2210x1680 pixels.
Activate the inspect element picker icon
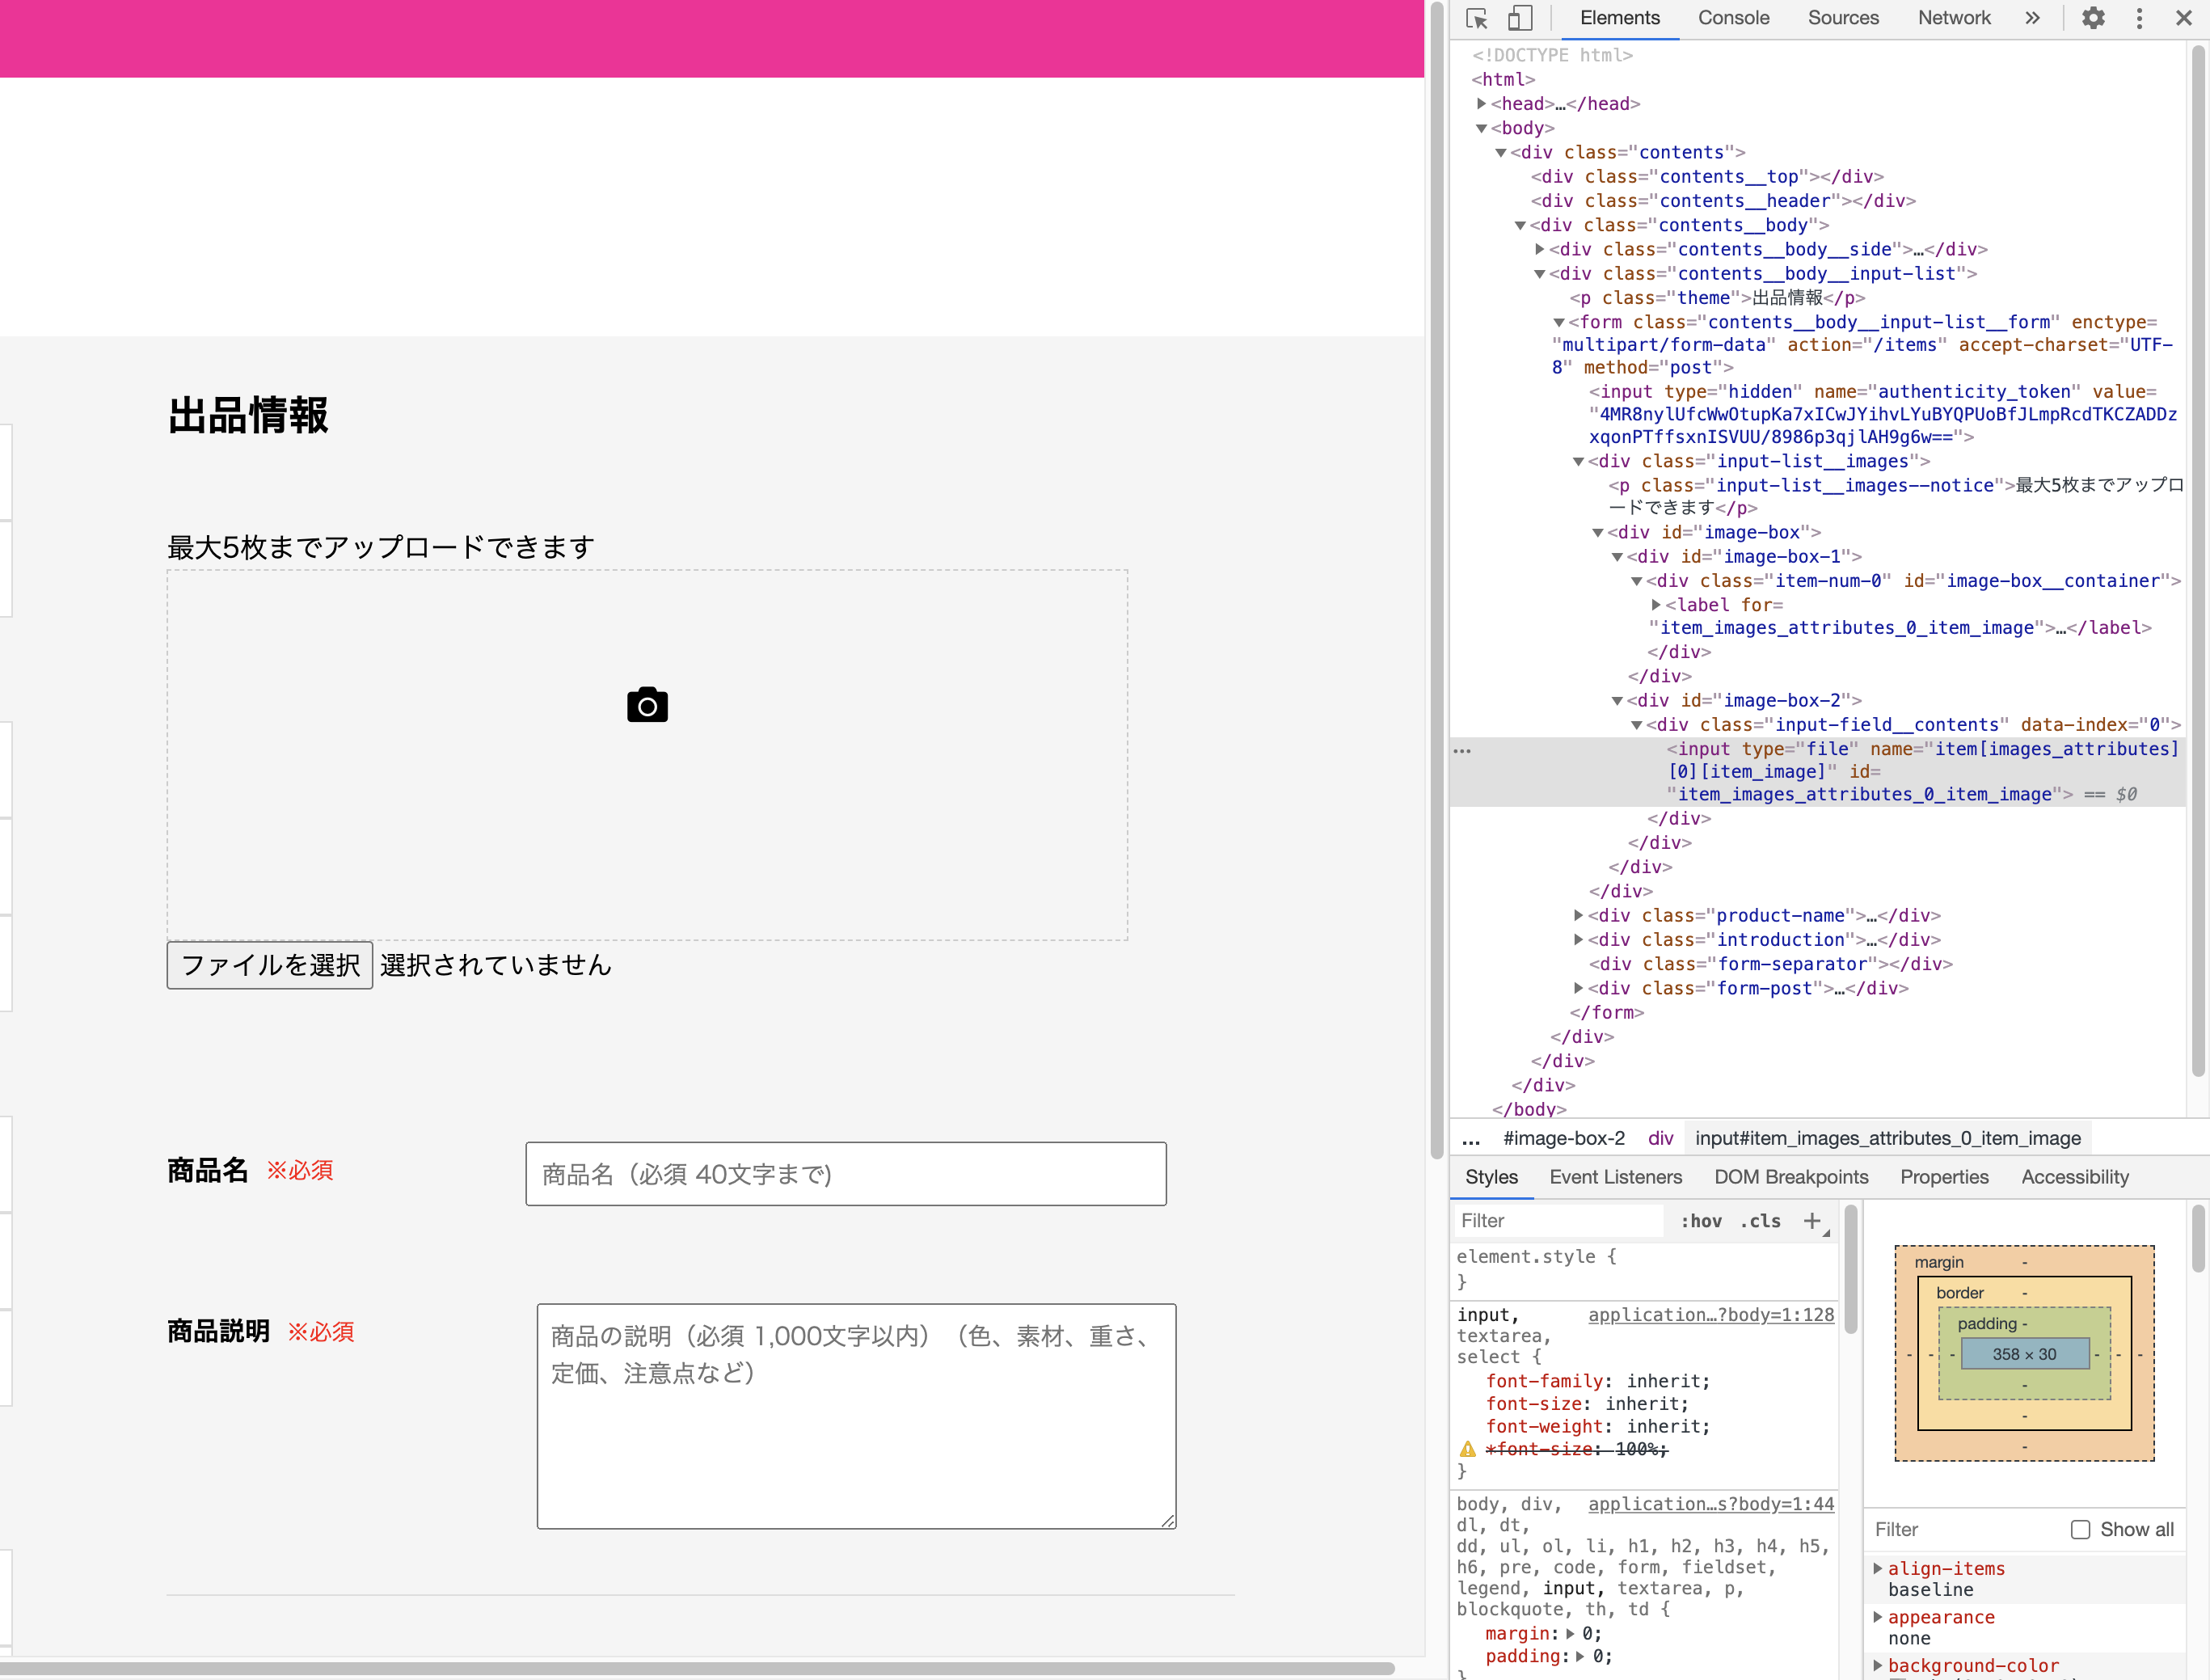click(x=1476, y=18)
